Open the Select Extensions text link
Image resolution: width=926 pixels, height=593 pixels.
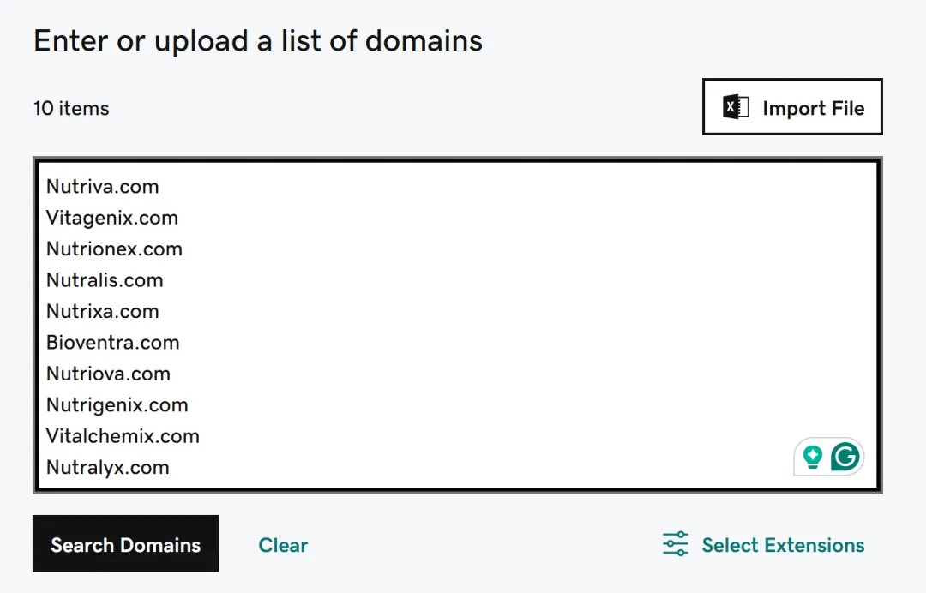tap(783, 545)
